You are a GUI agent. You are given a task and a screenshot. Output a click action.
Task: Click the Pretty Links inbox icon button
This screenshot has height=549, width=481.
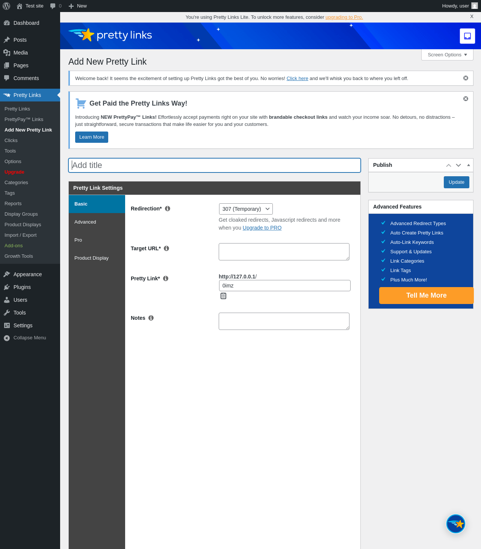467,36
